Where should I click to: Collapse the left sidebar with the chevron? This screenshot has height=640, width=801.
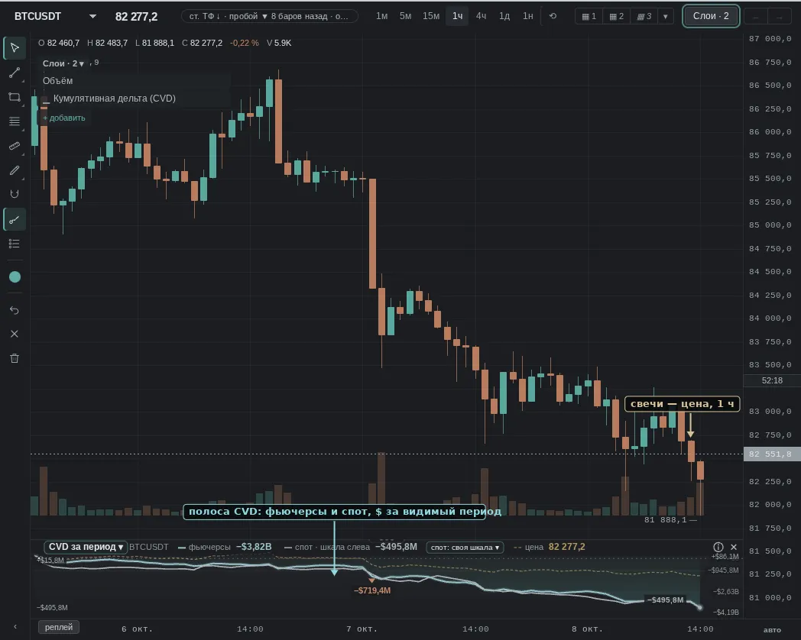(x=15, y=627)
